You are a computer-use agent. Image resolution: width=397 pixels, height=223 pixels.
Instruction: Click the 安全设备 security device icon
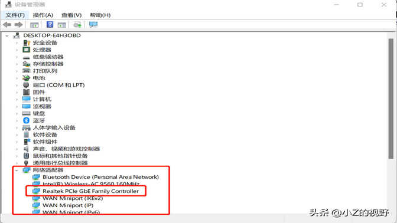[27, 42]
